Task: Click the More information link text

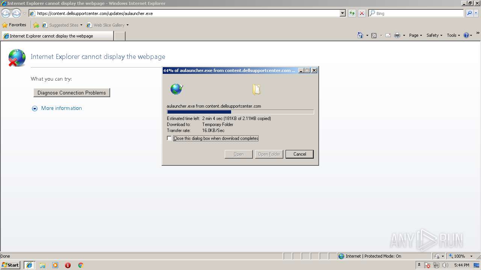Action: (62, 108)
